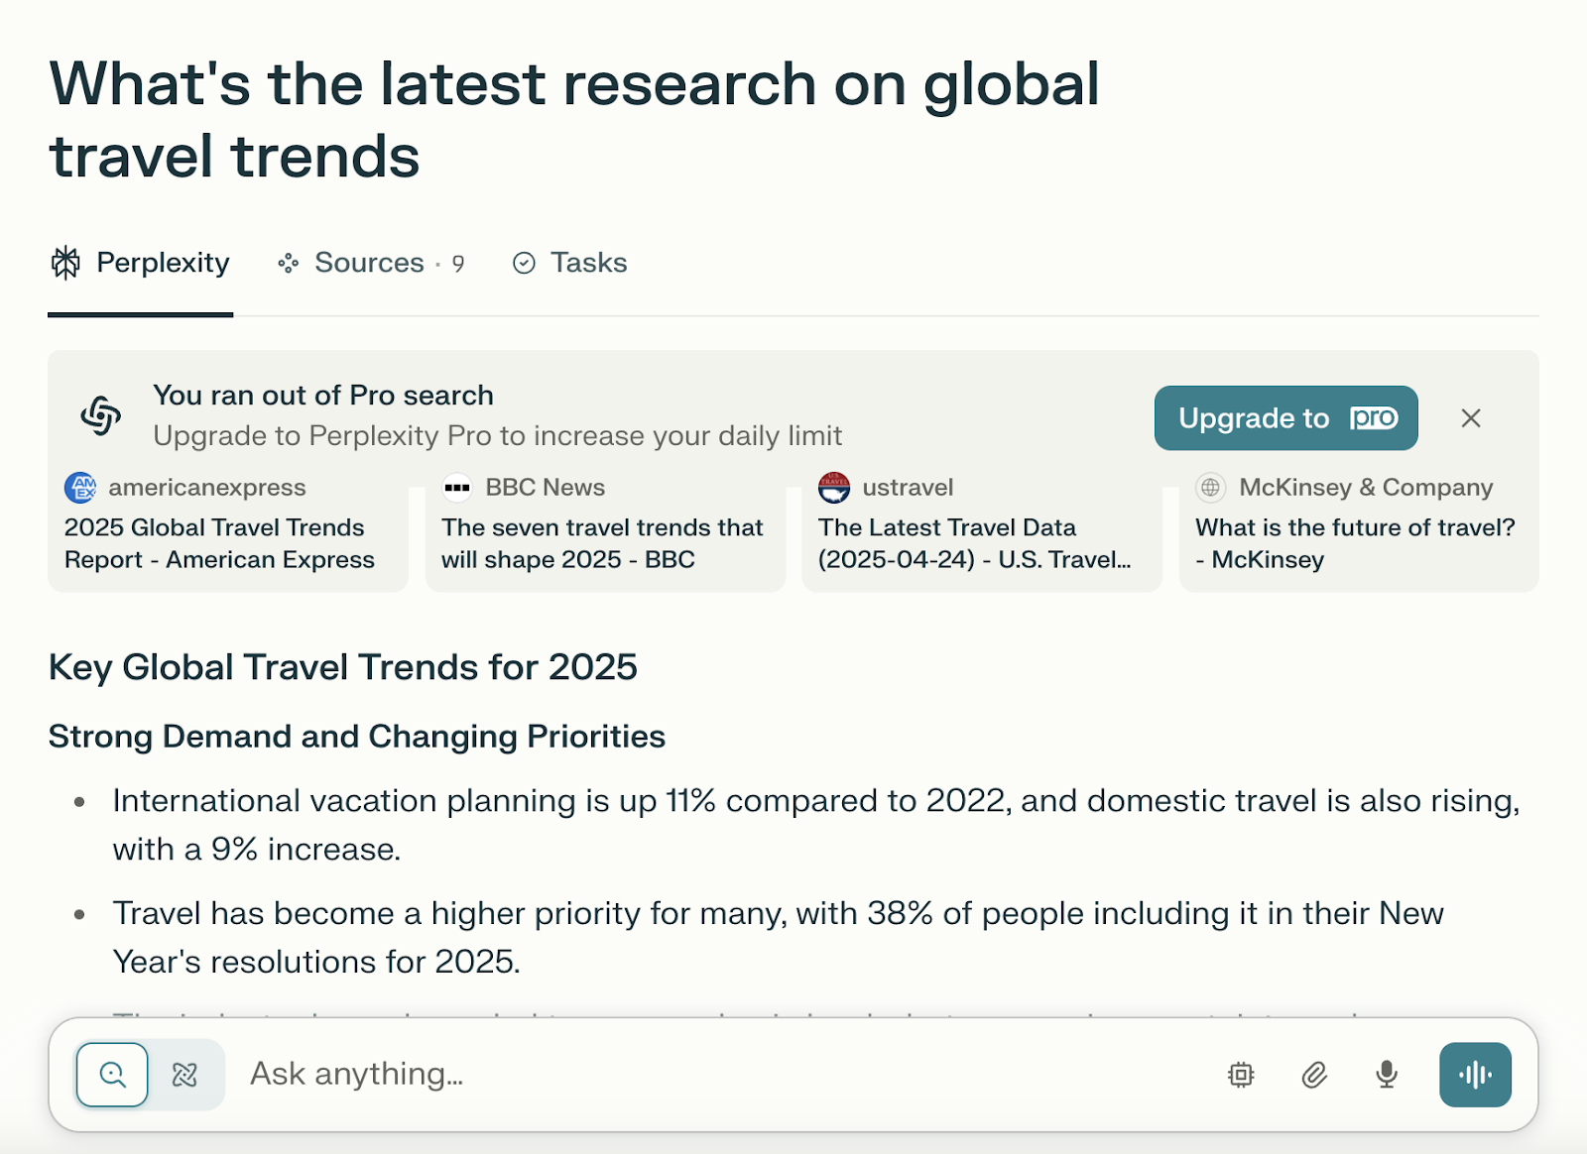The image size is (1587, 1154).
Task: Open the Tasks tab
Action: pyautogui.click(x=569, y=263)
